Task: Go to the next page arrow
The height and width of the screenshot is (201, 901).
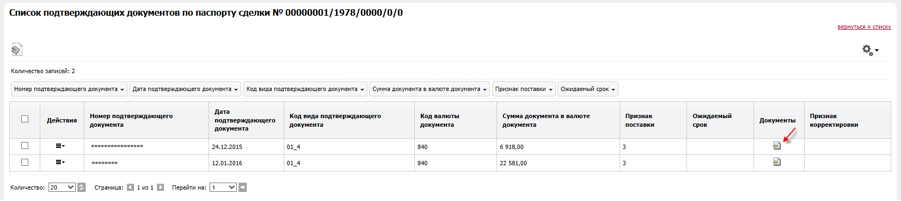Action: pyautogui.click(x=160, y=187)
